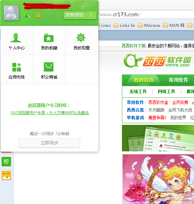Open 个人中心 personal center icon

coord(16,38)
